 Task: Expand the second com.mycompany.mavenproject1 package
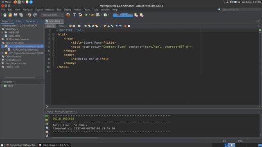[3, 53]
